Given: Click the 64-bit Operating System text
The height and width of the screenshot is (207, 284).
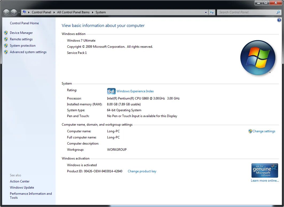Looking at the screenshot, I should (124, 110).
